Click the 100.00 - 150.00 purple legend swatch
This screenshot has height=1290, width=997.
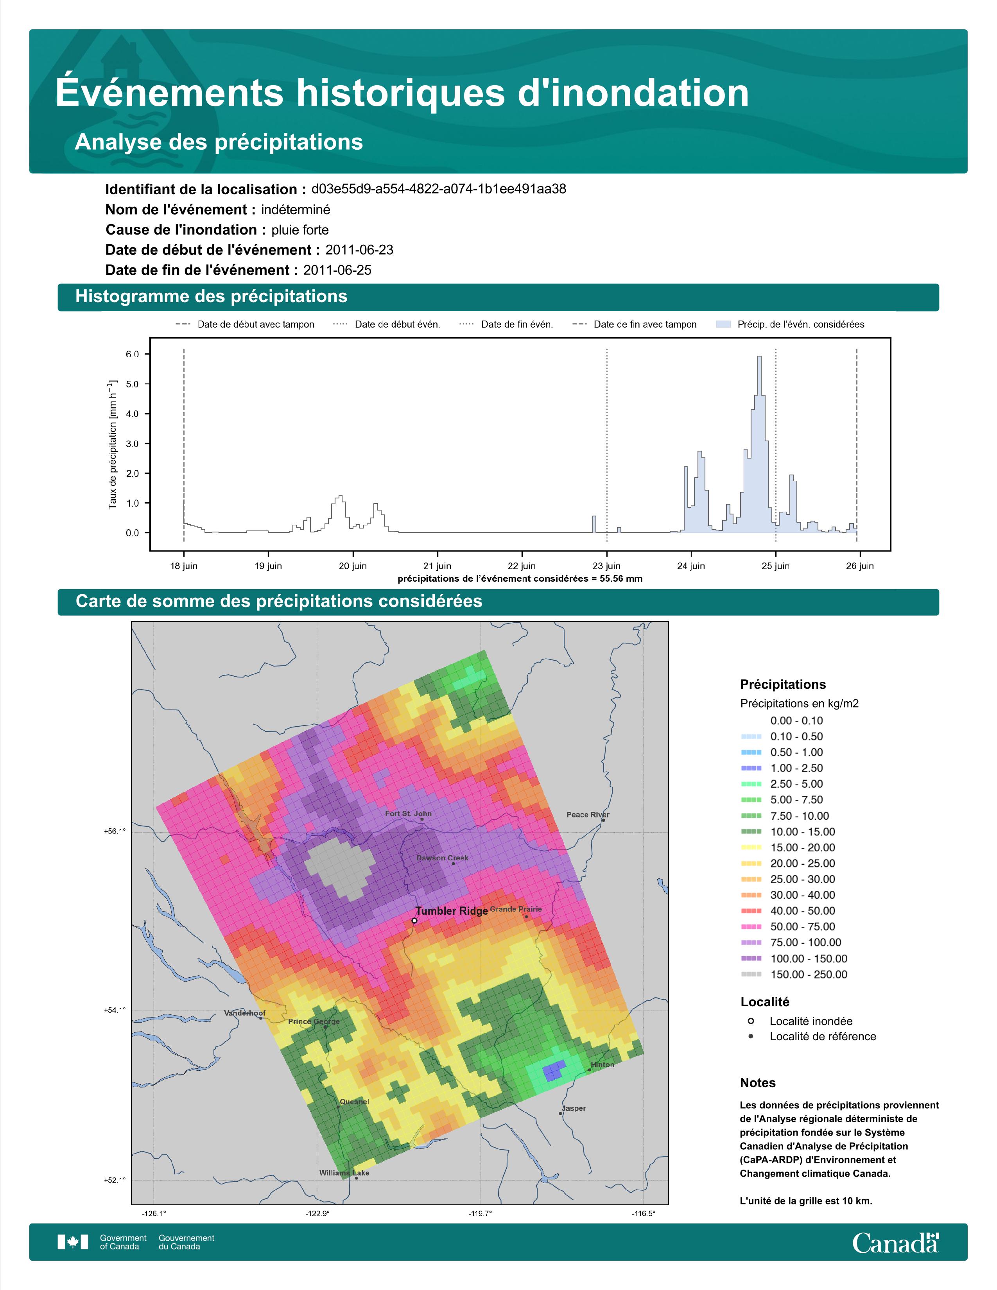tap(751, 959)
